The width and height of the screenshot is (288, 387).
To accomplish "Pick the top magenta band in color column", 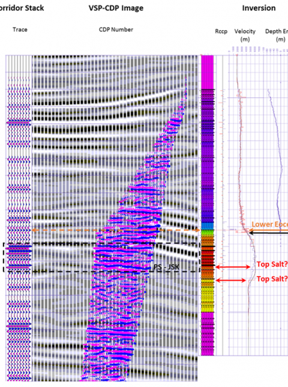I will (x=208, y=72).
